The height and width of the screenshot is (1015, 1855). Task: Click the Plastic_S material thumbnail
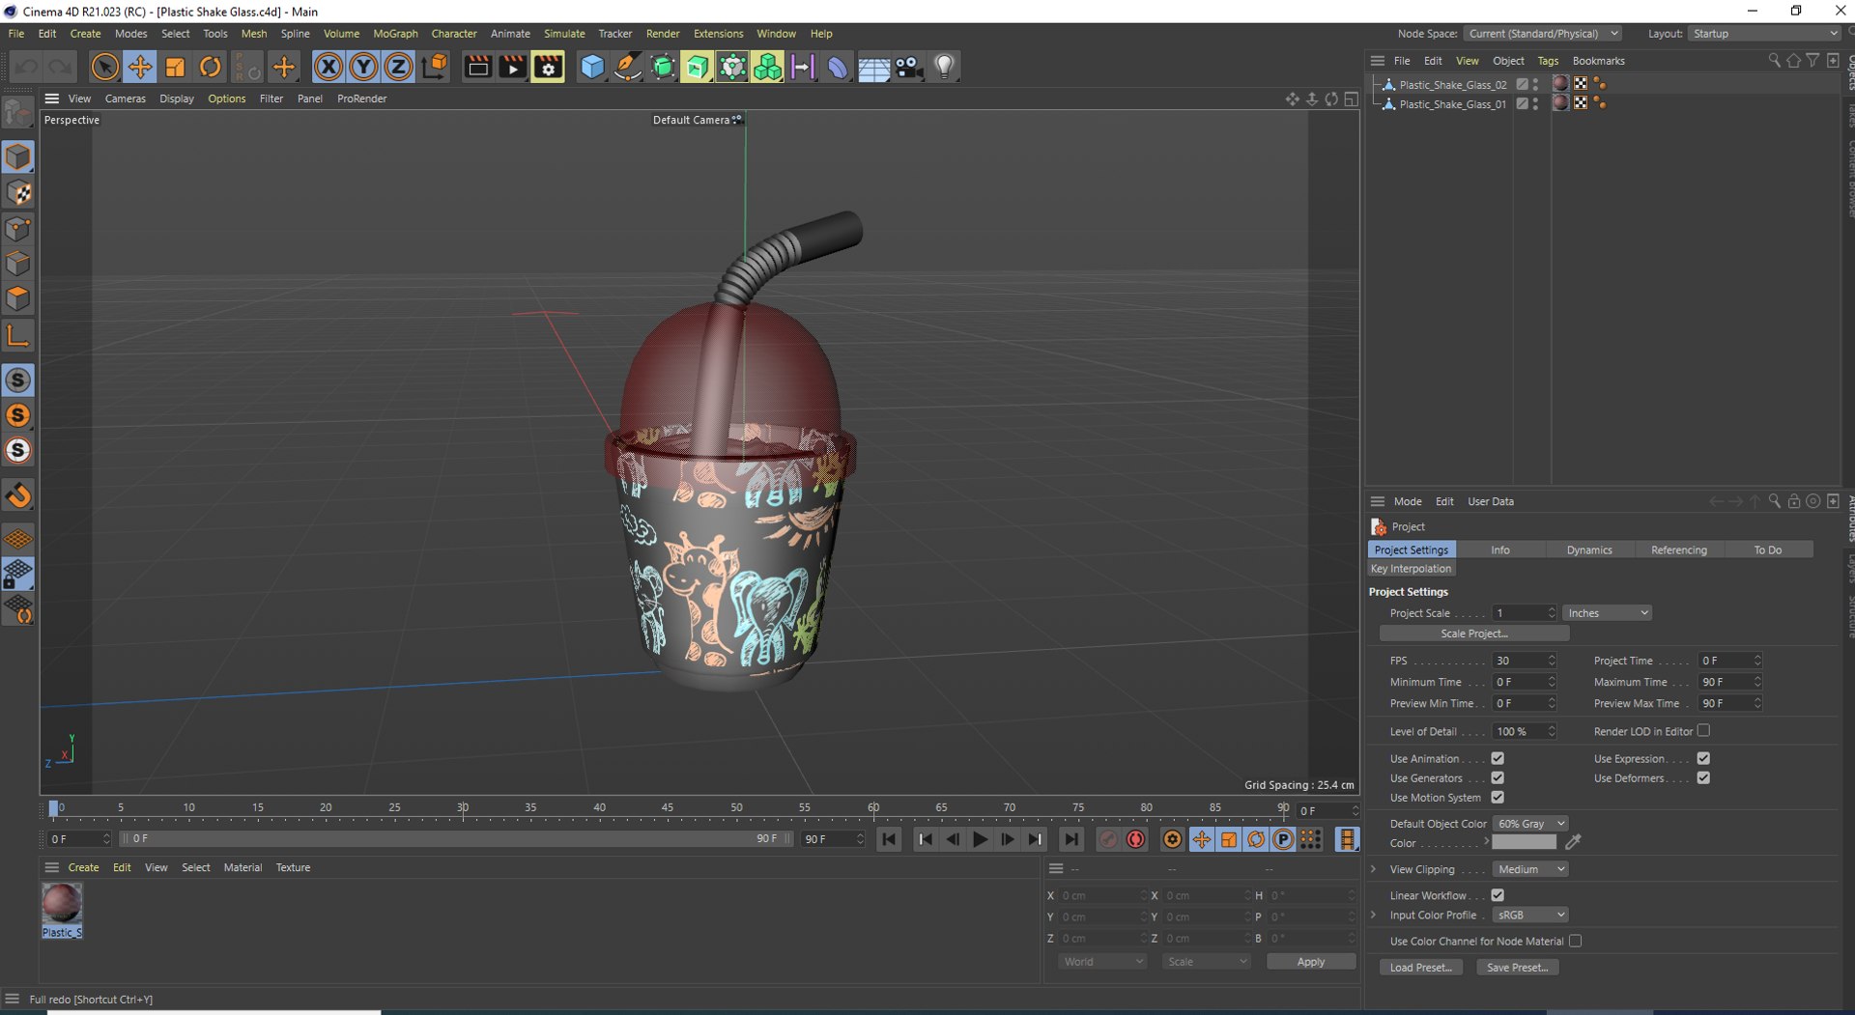point(62,904)
